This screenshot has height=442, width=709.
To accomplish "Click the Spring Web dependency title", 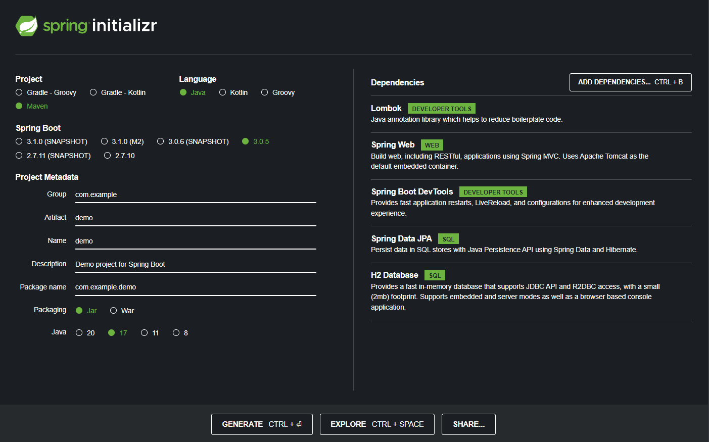I will pyautogui.click(x=393, y=145).
